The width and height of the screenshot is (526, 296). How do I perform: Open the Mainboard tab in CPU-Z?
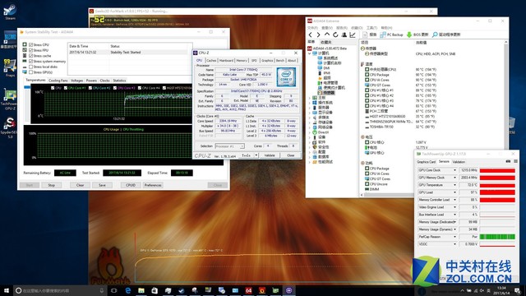[x=227, y=60]
